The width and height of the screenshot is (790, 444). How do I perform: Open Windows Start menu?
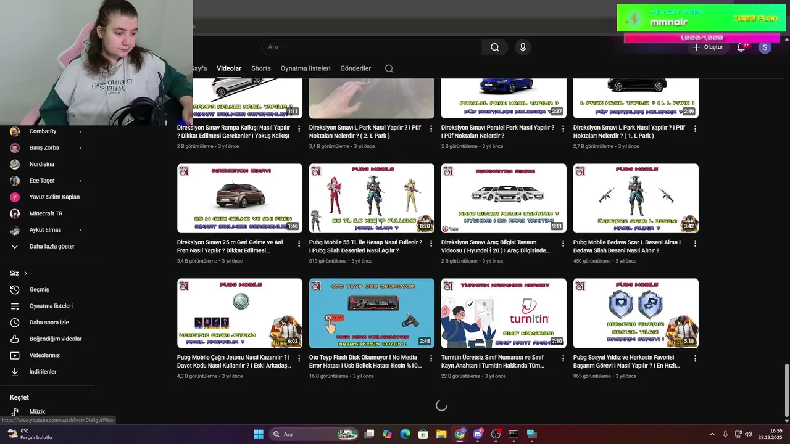coord(259,434)
